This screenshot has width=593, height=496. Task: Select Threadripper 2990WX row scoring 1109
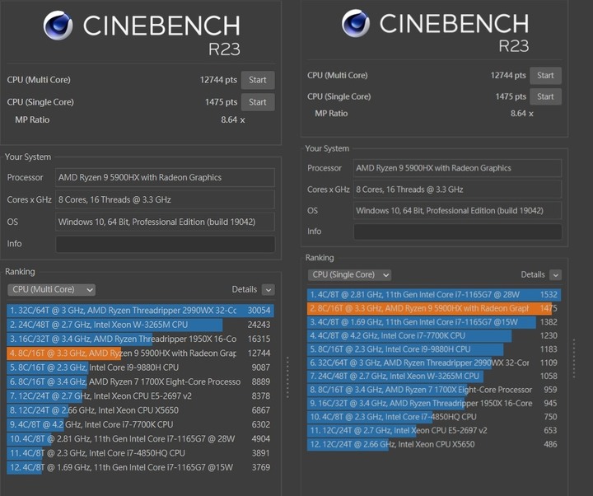coord(434,363)
